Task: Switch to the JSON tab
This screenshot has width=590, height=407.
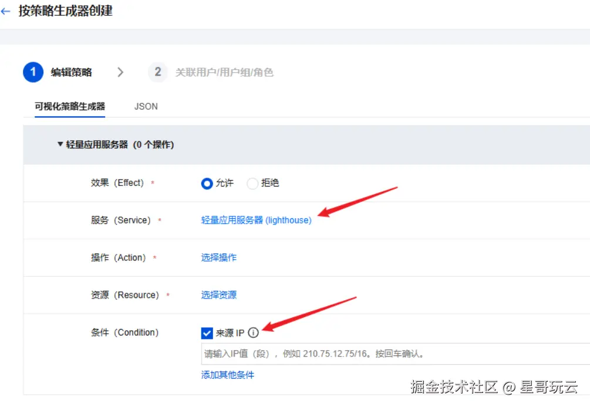Action: click(x=146, y=106)
